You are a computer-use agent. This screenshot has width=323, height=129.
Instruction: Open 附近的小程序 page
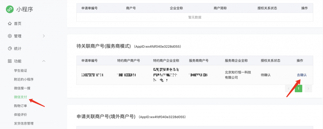point(24,79)
